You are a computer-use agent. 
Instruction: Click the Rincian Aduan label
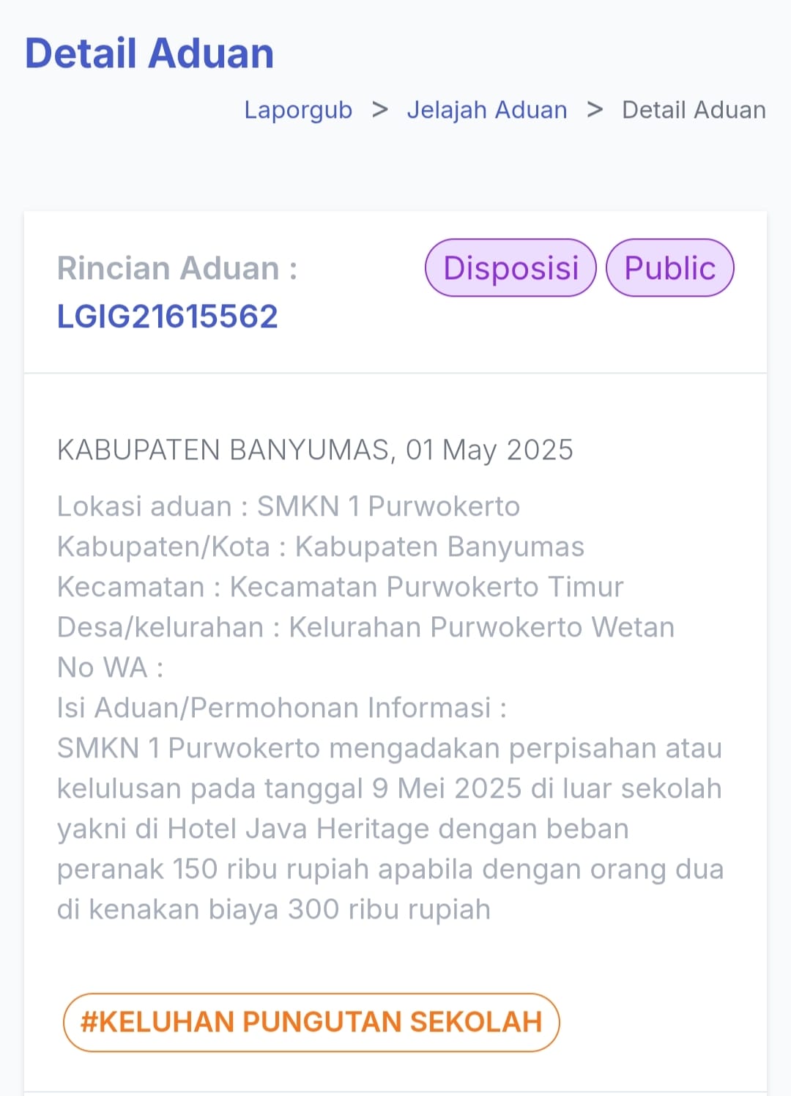click(x=177, y=268)
